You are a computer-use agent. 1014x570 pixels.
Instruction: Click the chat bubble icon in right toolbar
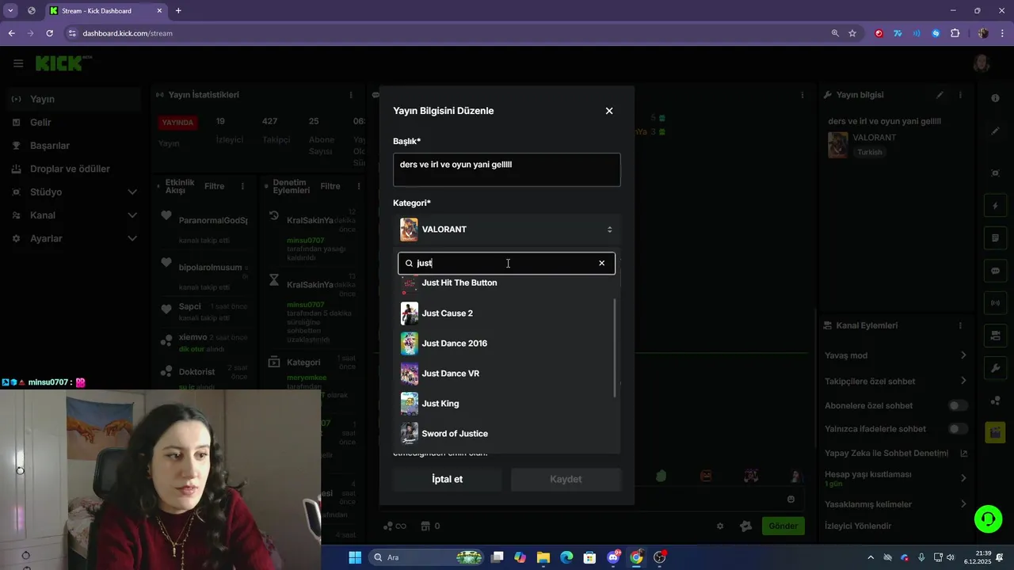pos(996,271)
